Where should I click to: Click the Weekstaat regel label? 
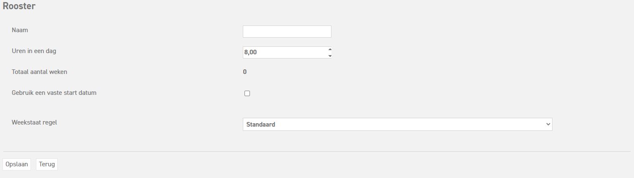coord(34,122)
